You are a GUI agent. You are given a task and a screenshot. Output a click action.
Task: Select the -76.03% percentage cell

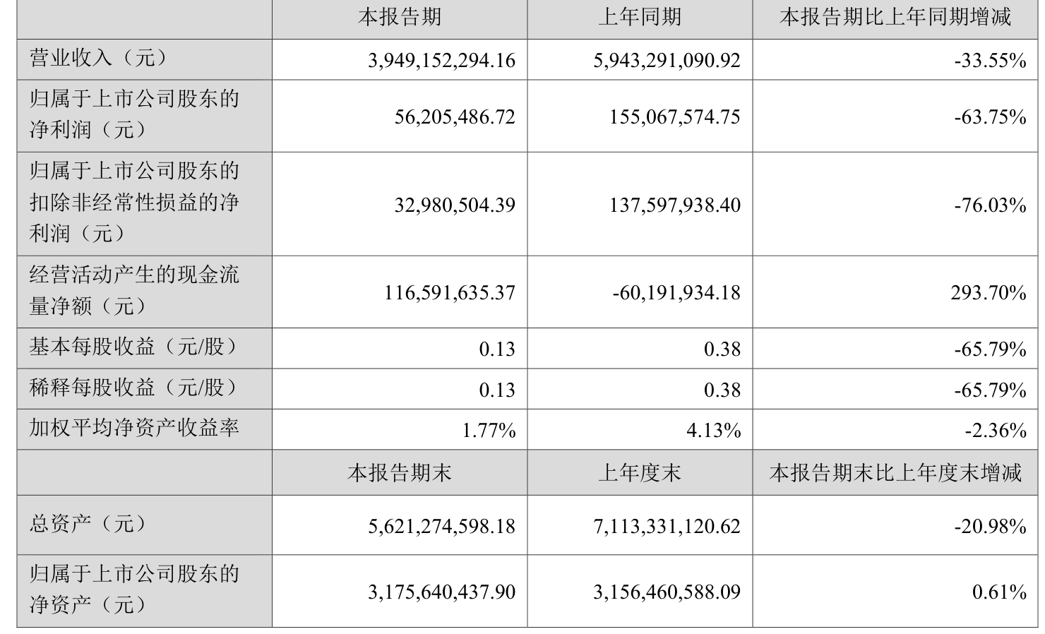[990, 205]
